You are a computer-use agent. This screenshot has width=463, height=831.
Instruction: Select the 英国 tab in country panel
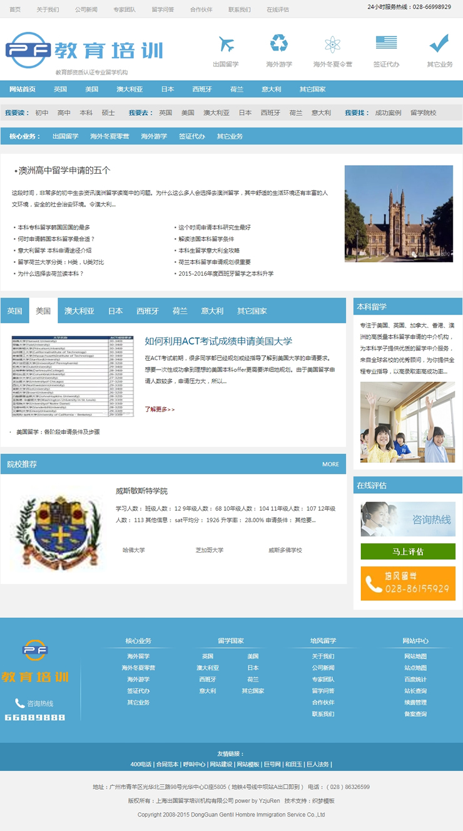(15, 311)
